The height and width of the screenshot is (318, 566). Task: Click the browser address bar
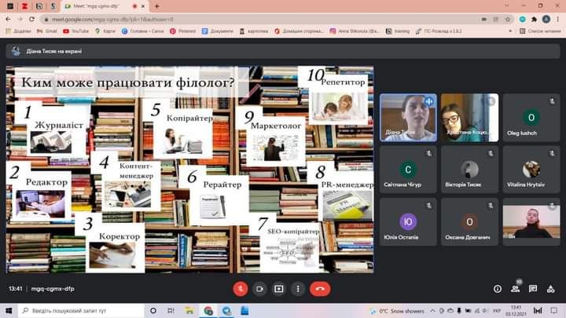(236, 18)
